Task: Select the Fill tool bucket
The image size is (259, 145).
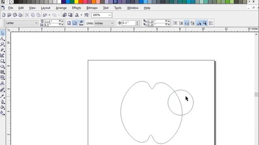Action: pos(2,107)
